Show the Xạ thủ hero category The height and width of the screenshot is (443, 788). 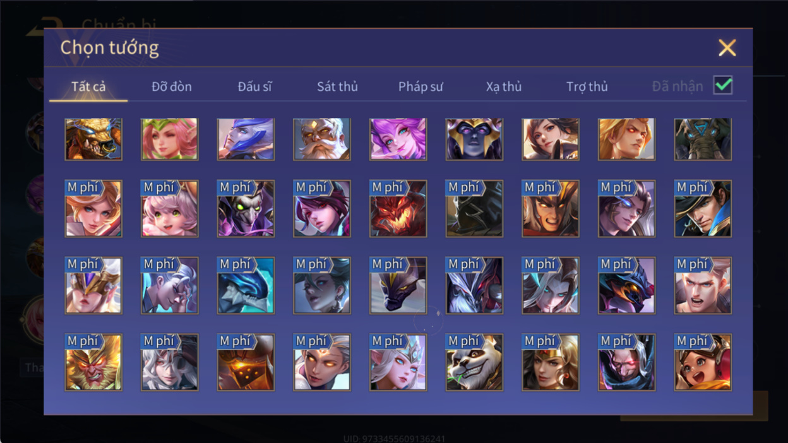[504, 86]
